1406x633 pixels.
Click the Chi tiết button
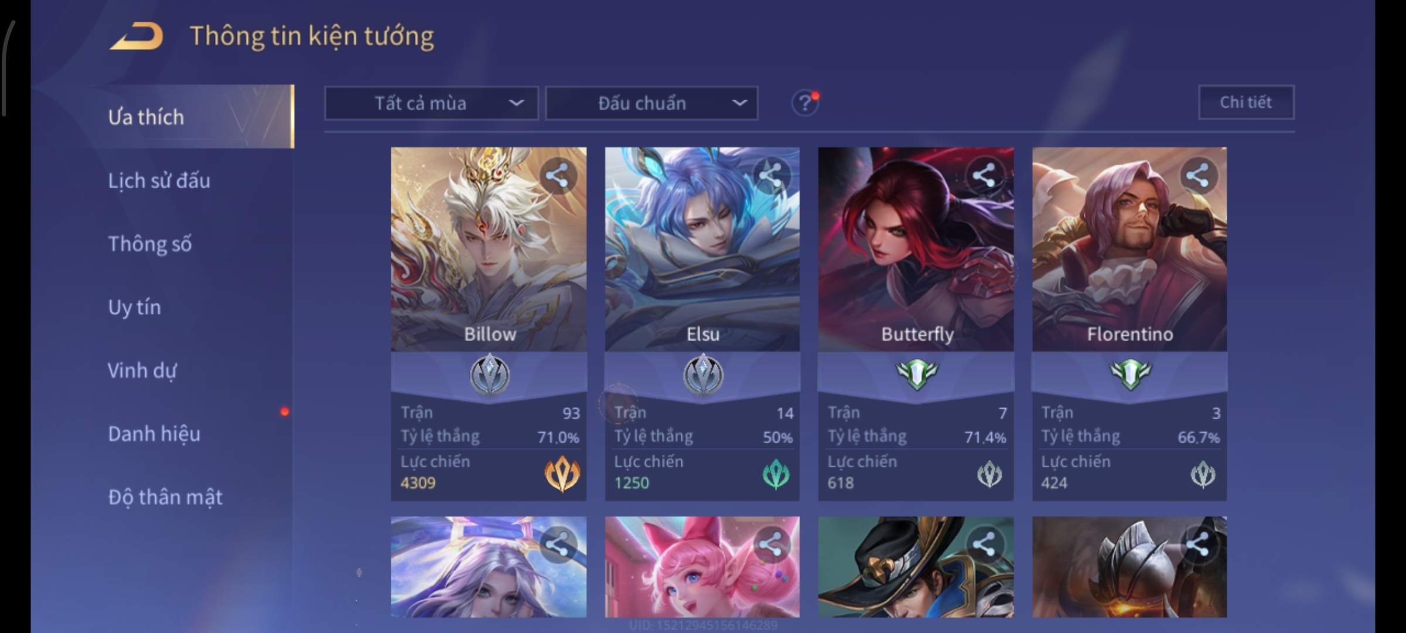(1246, 103)
